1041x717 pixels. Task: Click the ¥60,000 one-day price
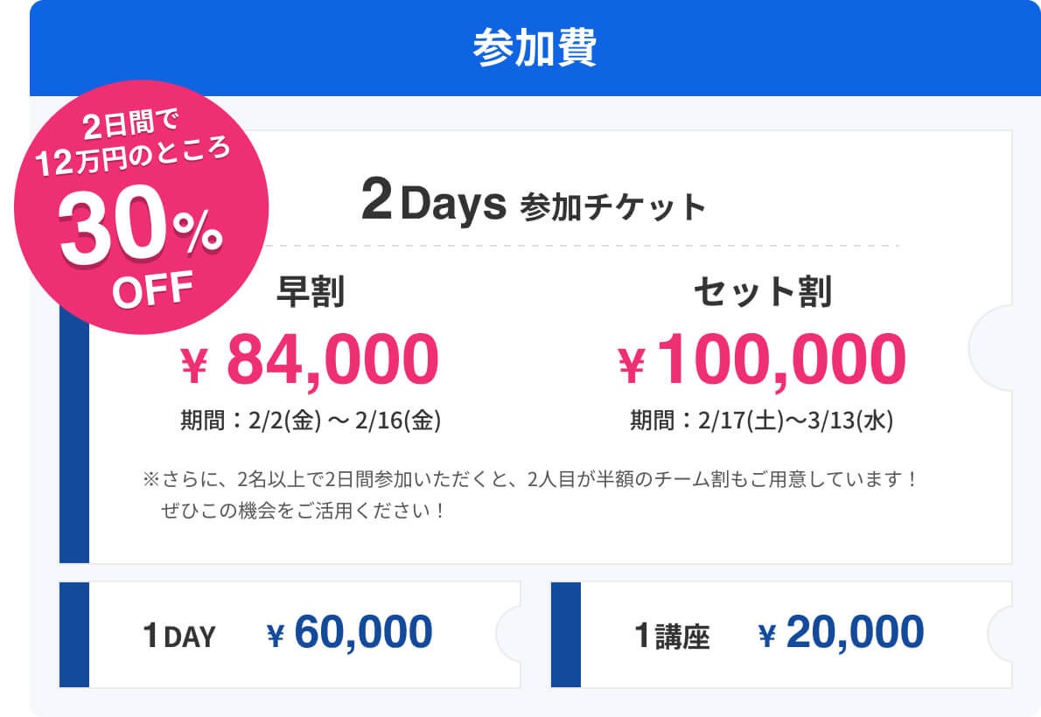coord(349,633)
